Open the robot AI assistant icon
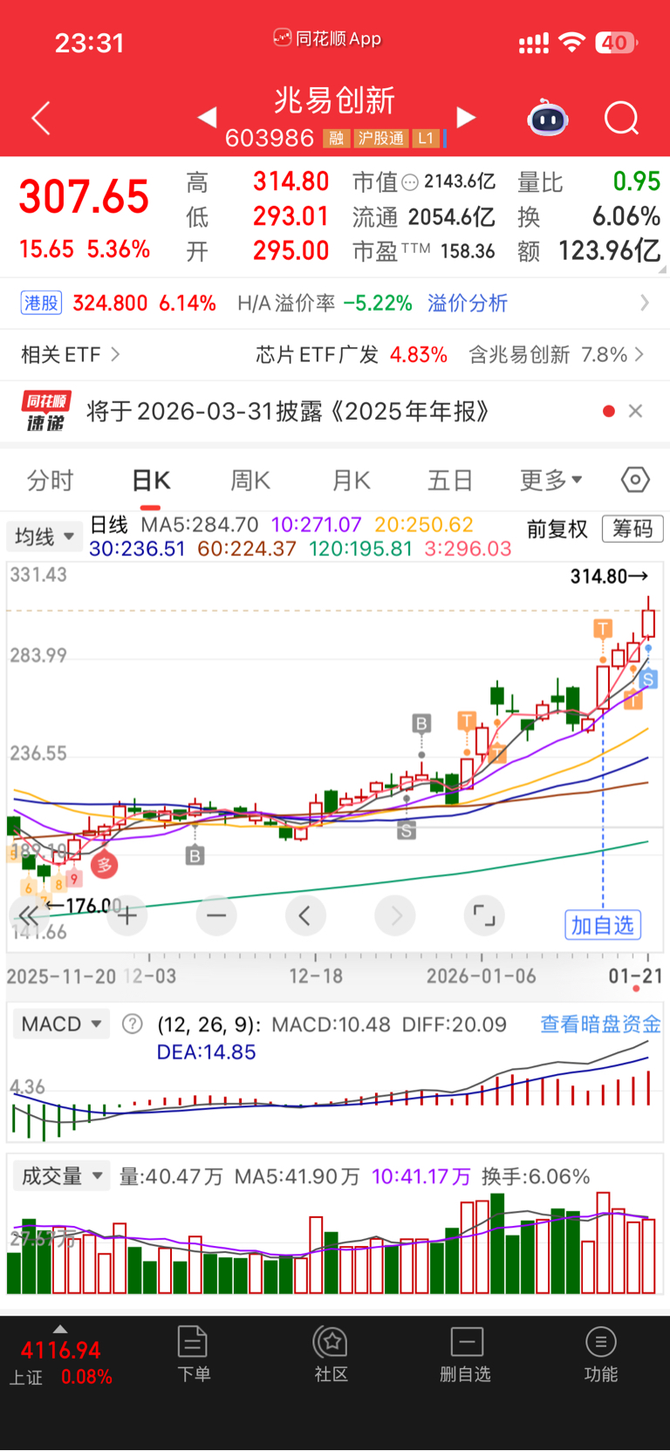This screenshot has width=670, height=1451. [548, 118]
